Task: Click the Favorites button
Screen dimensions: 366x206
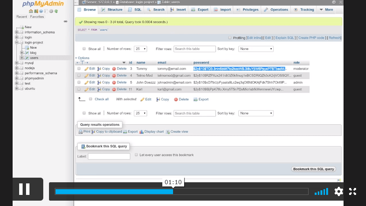Action: click(x=37, y=17)
